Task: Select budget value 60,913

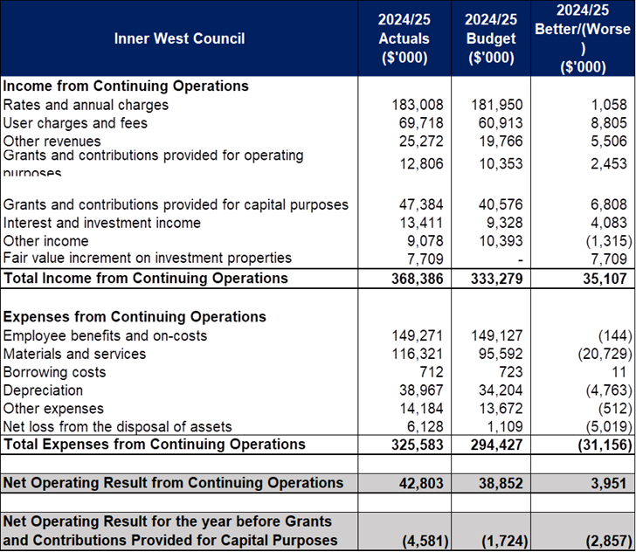Action: tap(501, 123)
